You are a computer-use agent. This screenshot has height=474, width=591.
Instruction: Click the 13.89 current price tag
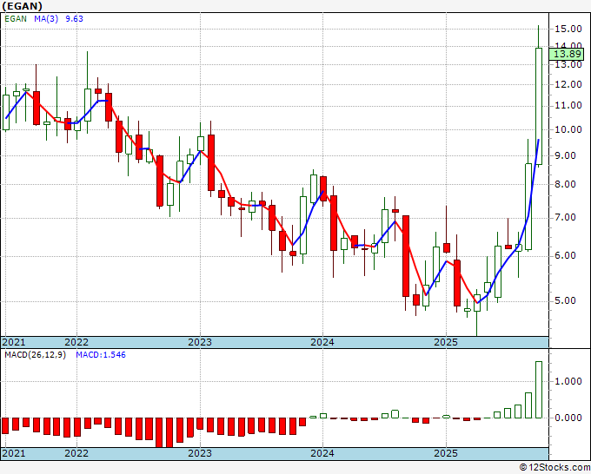point(567,54)
